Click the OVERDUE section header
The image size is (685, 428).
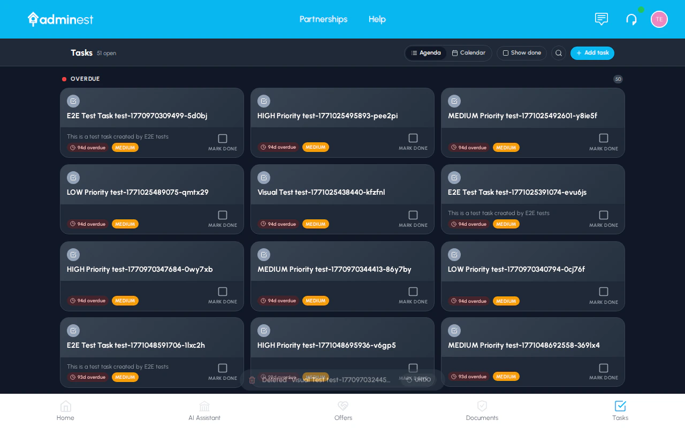pos(85,79)
